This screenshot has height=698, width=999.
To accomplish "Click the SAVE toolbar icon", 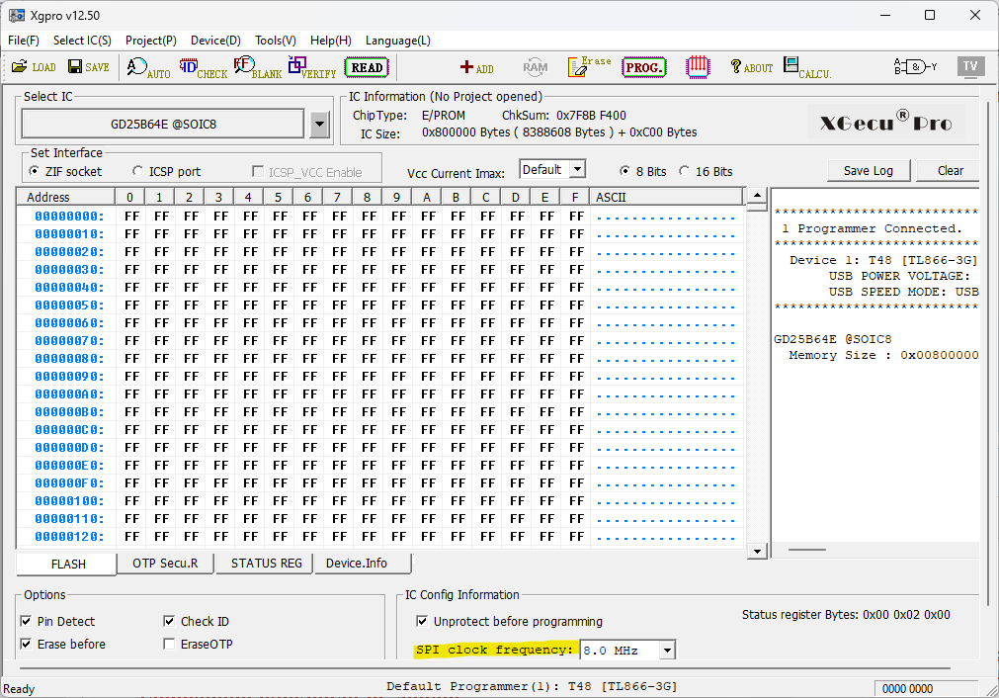I will pos(89,67).
